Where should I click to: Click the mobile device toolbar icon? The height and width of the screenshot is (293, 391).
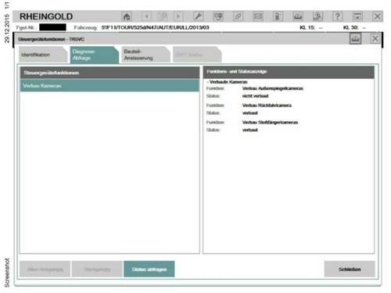258,16
